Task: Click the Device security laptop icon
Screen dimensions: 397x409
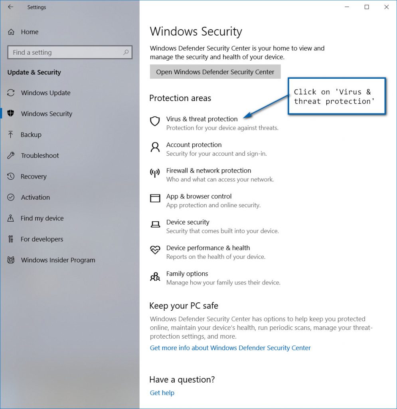Action: click(155, 224)
